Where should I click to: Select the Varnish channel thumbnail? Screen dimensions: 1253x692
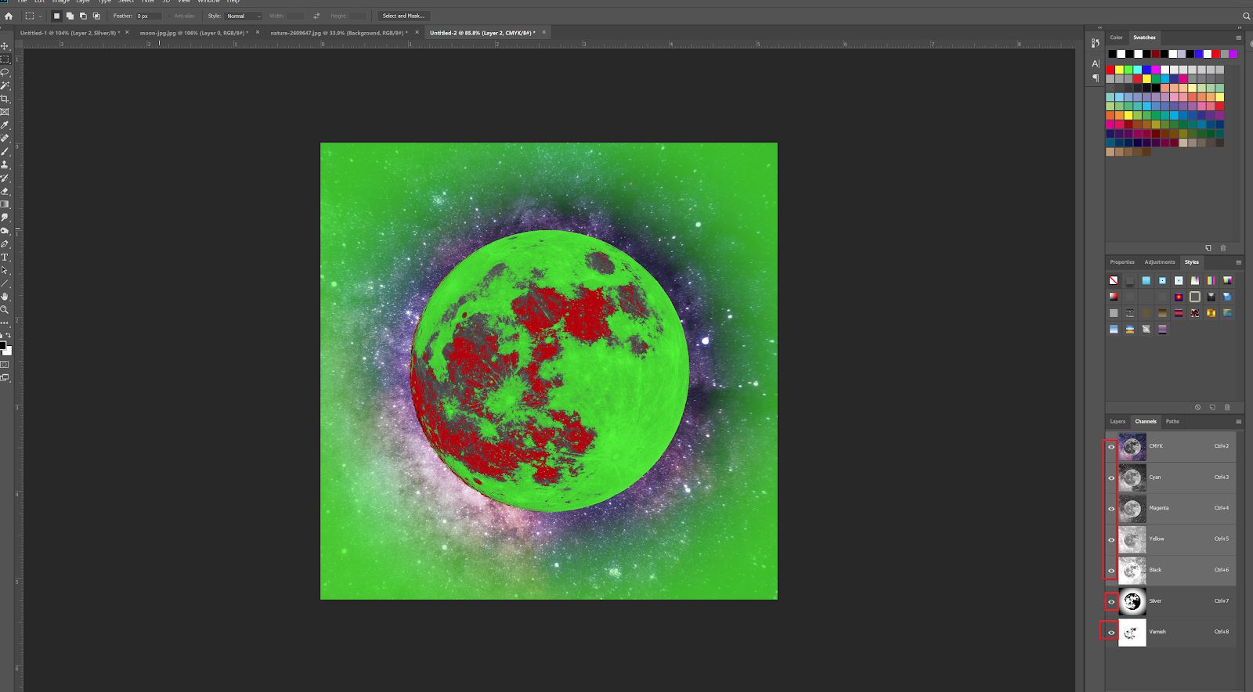[x=1132, y=633]
